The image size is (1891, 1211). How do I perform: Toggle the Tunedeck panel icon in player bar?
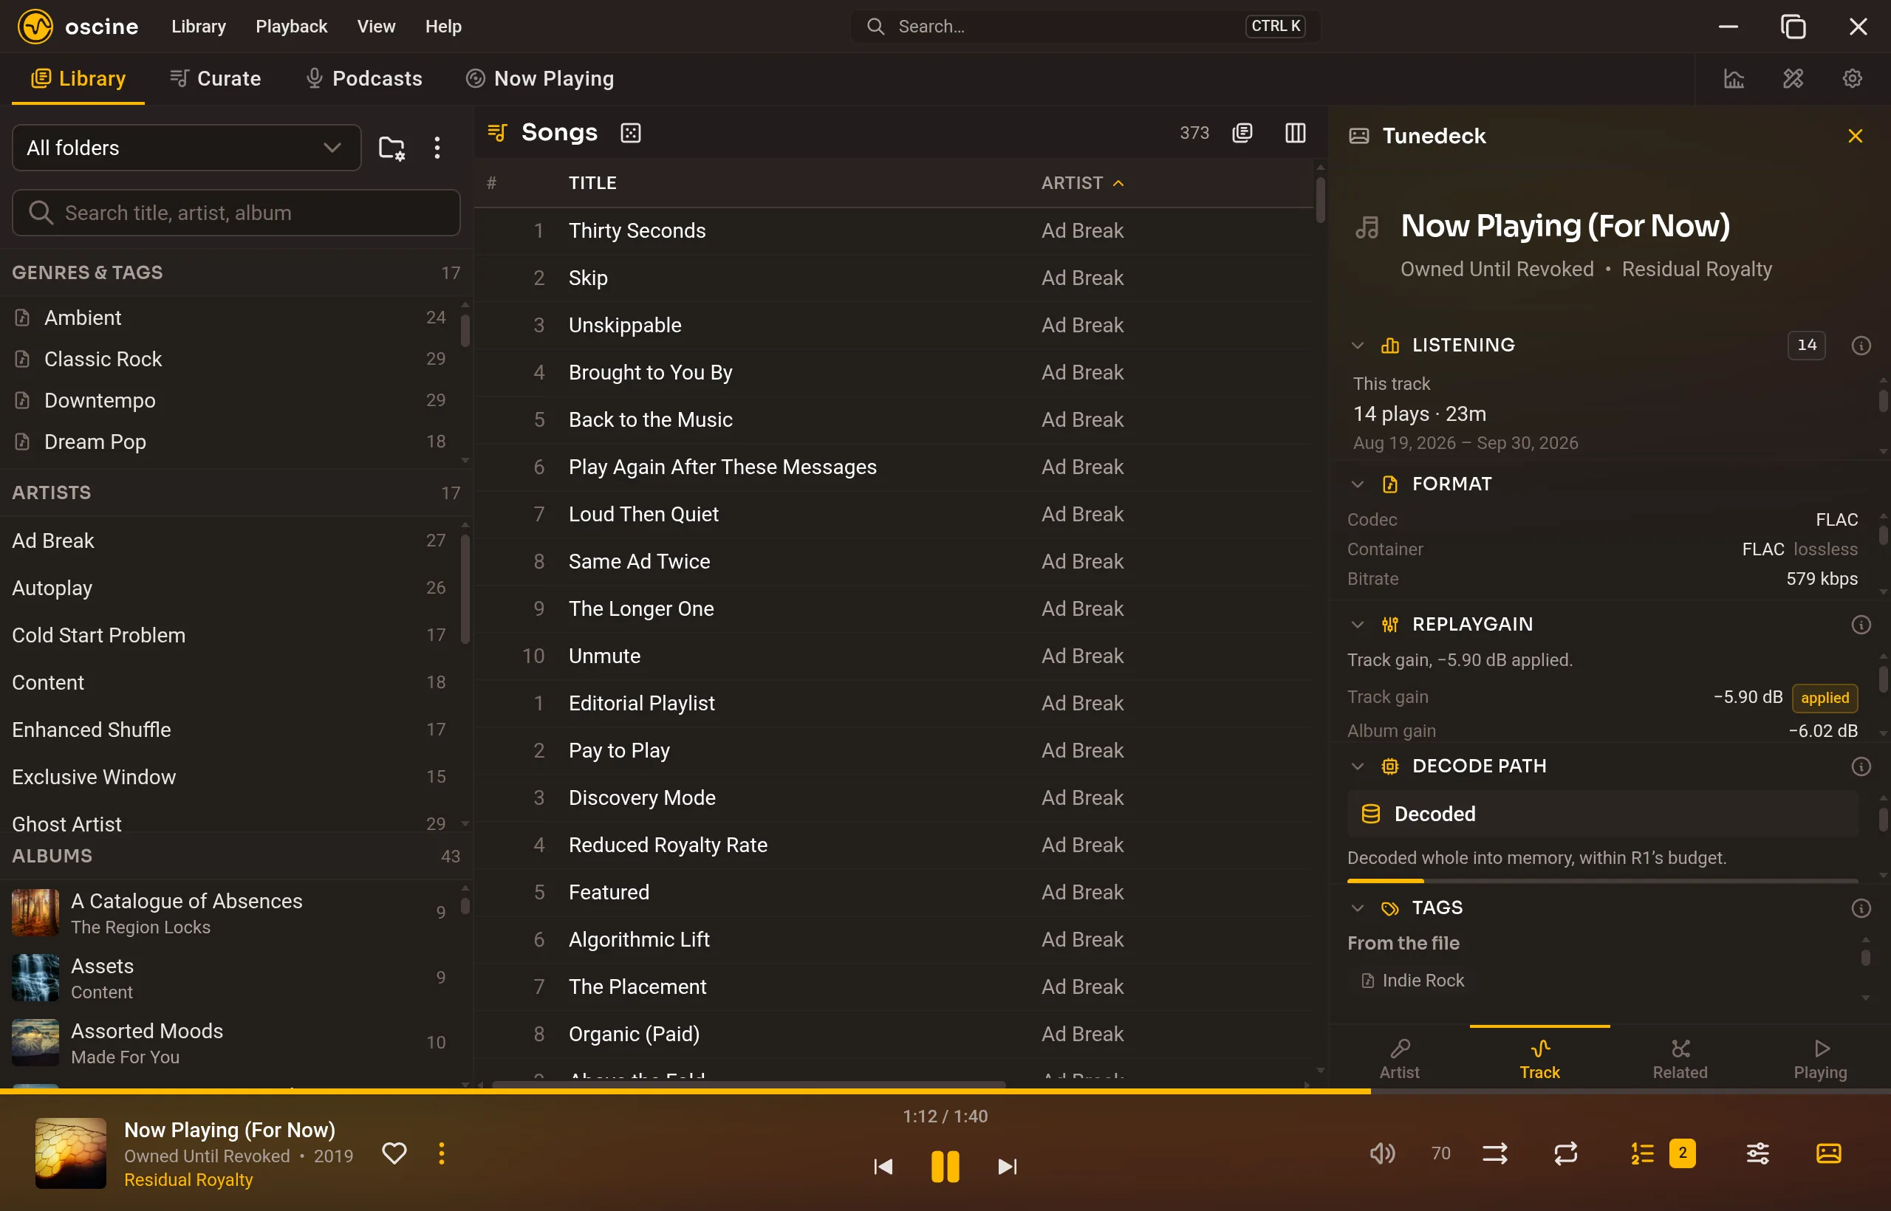point(1829,1153)
